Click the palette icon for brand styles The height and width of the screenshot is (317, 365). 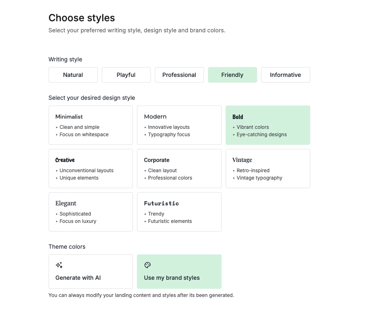(148, 265)
